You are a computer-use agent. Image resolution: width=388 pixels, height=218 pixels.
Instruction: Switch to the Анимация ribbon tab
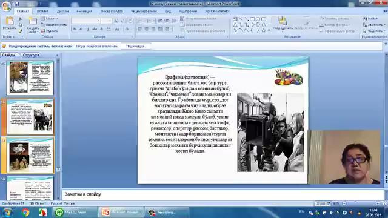point(84,11)
